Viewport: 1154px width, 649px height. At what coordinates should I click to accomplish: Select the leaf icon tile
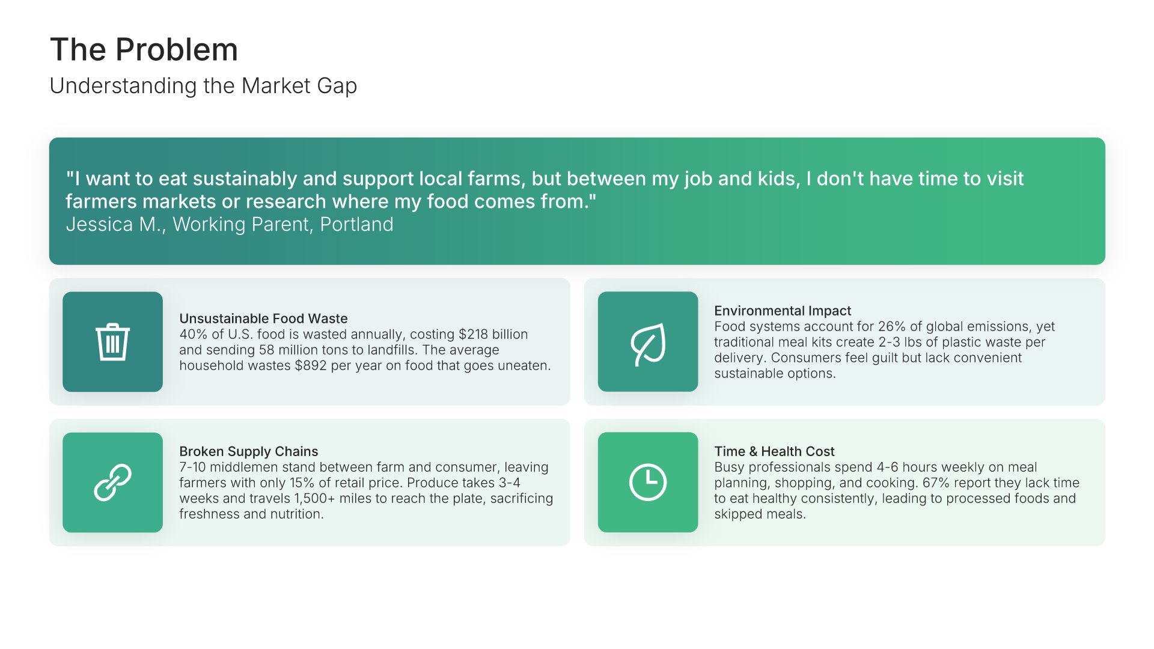pos(648,342)
